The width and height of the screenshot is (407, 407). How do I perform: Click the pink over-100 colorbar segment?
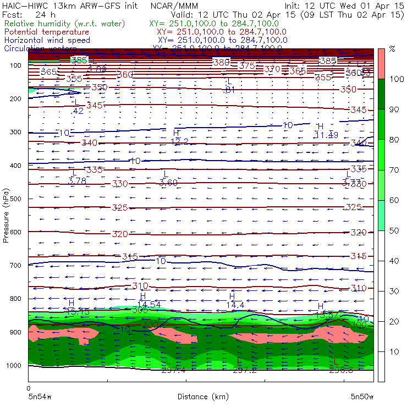click(381, 64)
